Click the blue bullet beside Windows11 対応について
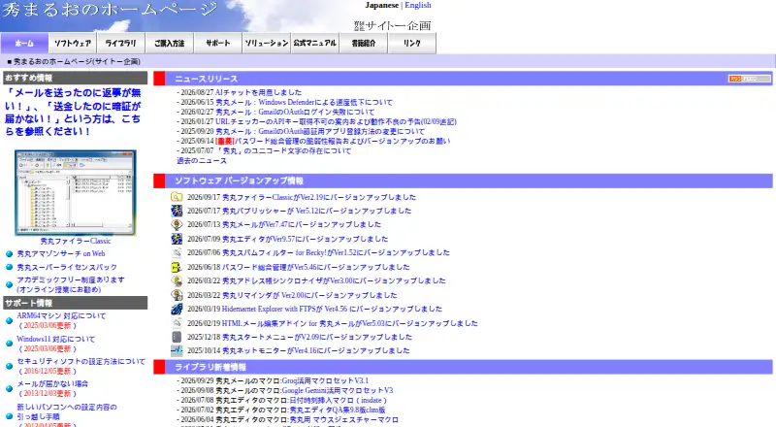This screenshot has width=776, height=427. point(9,344)
